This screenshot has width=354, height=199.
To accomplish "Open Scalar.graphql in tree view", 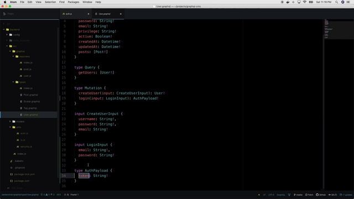I will 32,102.
